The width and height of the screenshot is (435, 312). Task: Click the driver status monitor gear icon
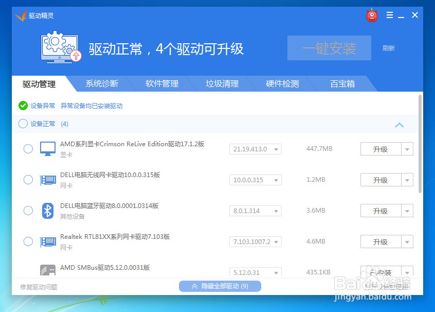pyautogui.click(x=61, y=47)
